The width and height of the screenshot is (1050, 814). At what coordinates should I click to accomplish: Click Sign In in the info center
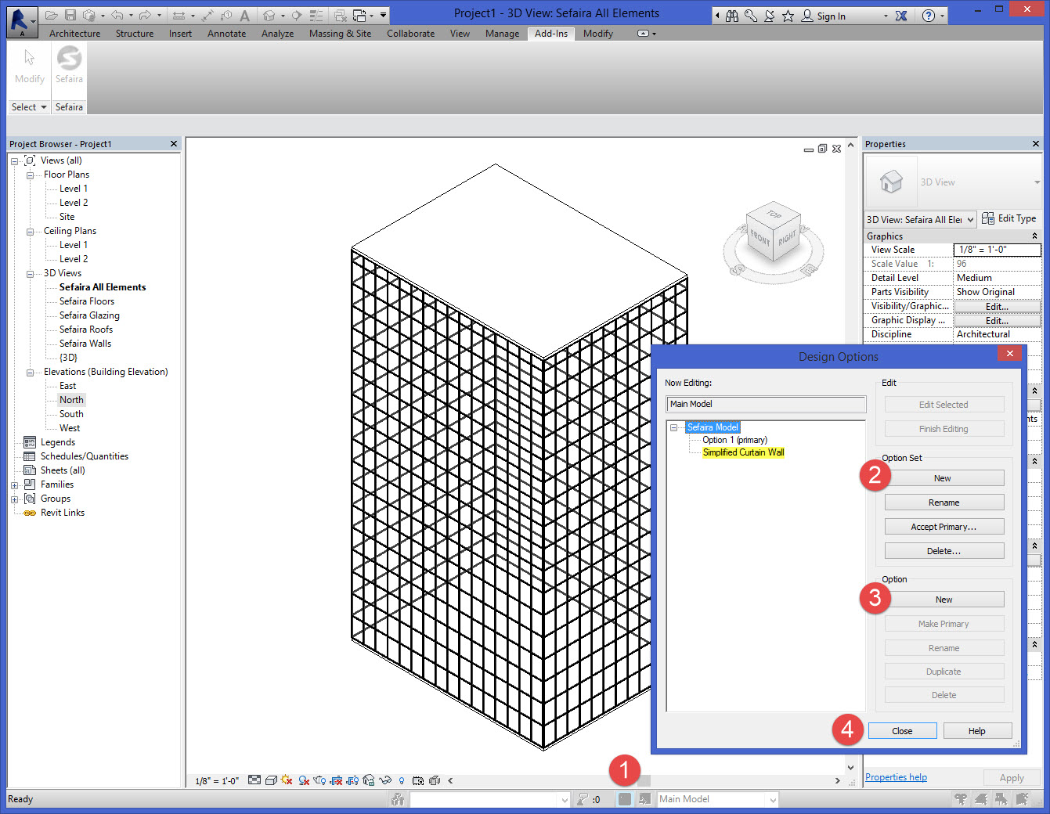click(831, 16)
